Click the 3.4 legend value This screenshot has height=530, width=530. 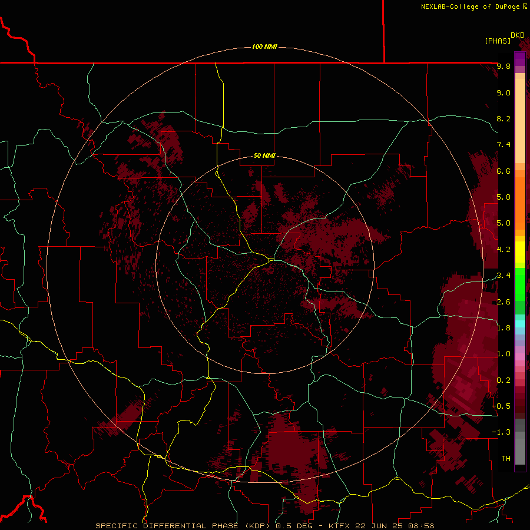pyautogui.click(x=503, y=276)
